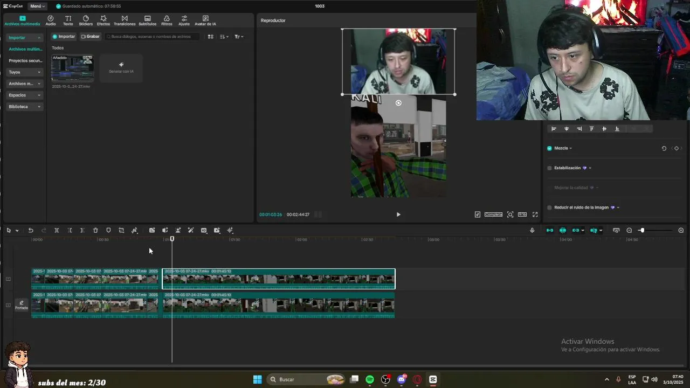Zoom out the timeline

(x=629, y=231)
